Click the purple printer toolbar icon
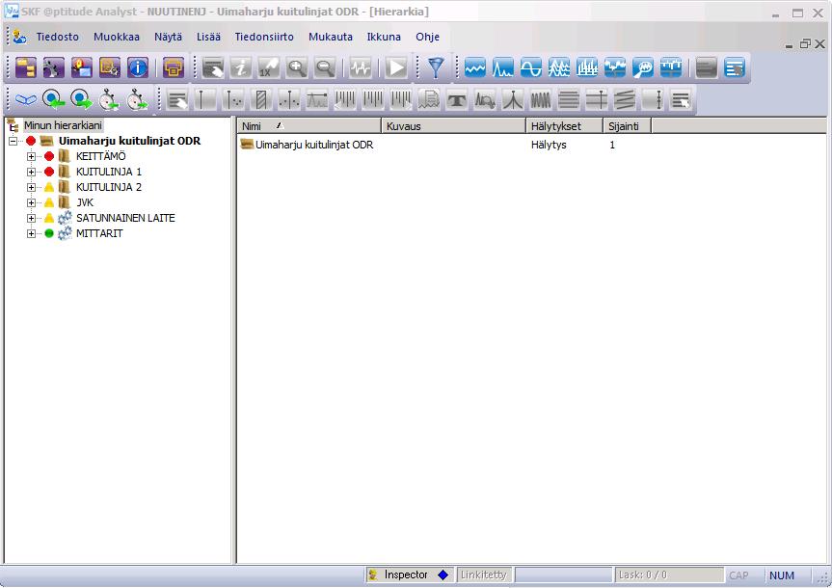 tap(173, 67)
